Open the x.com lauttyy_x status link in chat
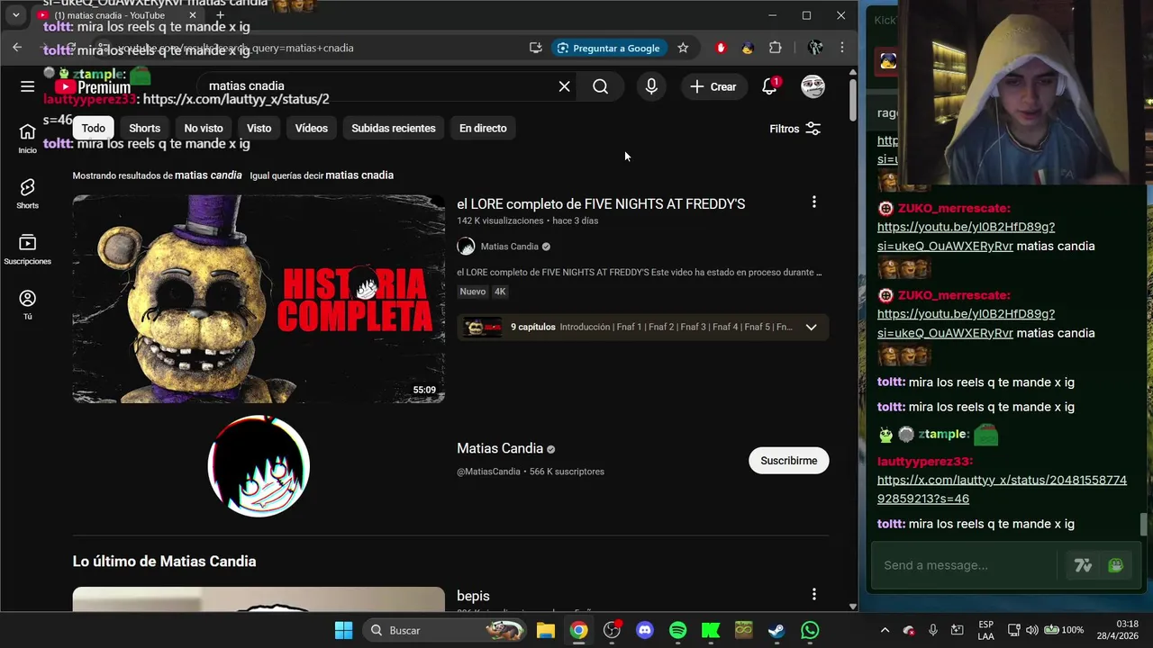The height and width of the screenshot is (648, 1153). [1002, 490]
